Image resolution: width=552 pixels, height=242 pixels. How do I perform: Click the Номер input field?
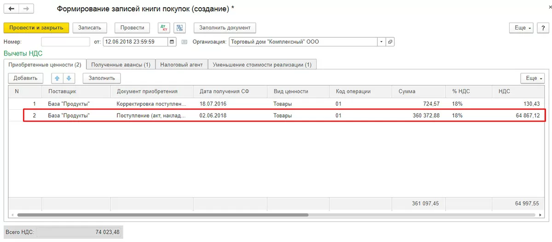(66, 42)
